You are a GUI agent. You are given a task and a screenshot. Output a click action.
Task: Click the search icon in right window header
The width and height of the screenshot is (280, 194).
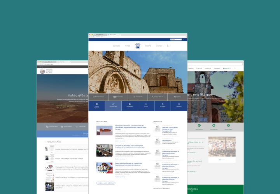pos(235,68)
